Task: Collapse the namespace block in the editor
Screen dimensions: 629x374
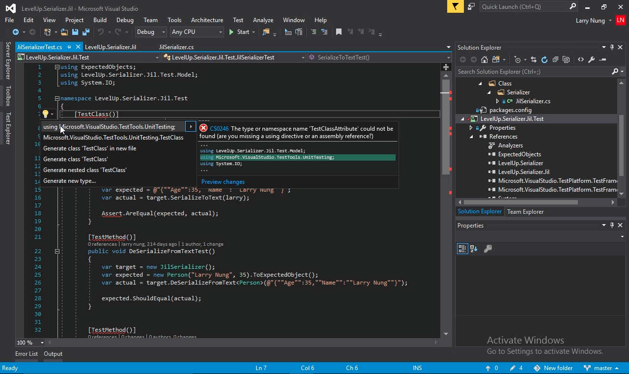Action: point(57,98)
